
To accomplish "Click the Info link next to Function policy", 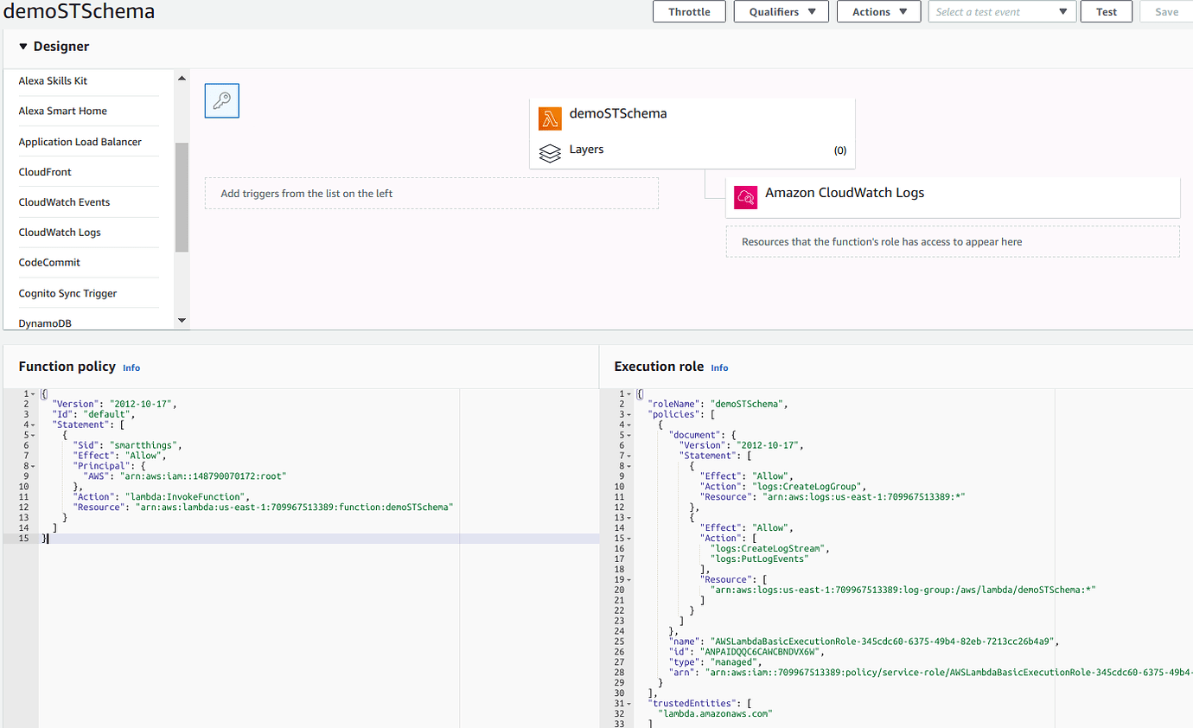I will point(131,367).
